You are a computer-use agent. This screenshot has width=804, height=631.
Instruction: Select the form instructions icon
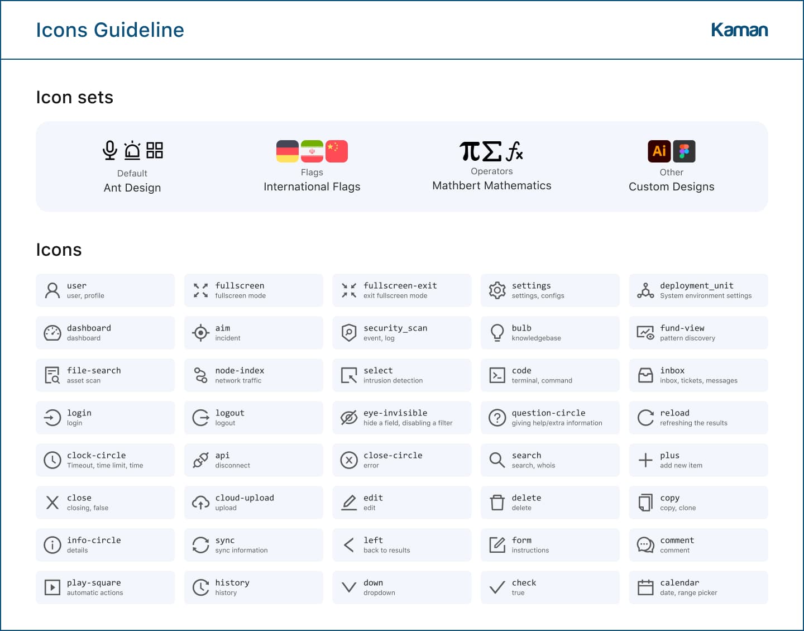(x=497, y=545)
